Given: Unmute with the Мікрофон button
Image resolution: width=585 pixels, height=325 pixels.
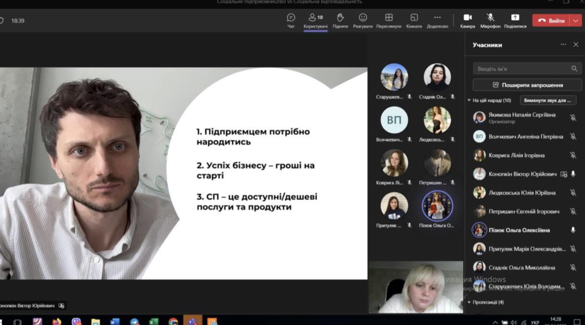Looking at the screenshot, I should pos(490,21).
